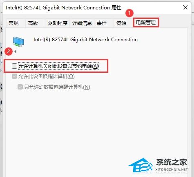Switch to the 资源 tab

[x=121, y=23]
